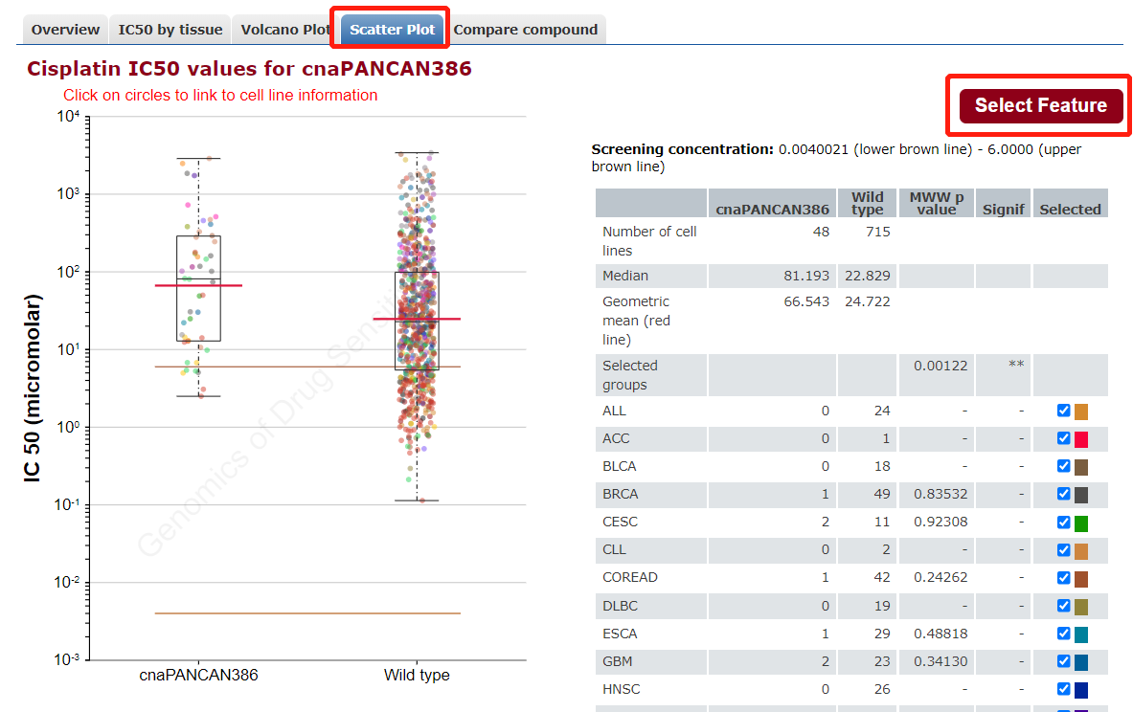Toggle the COREAD row checkbox

1063,578
